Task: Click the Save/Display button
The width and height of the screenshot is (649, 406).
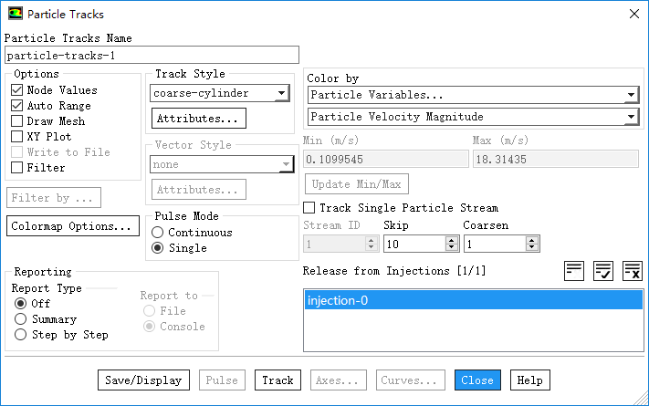Action: click(143, 380)
